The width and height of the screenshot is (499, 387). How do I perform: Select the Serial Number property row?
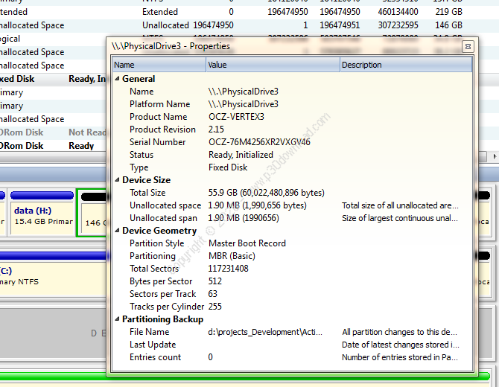click(158, 142)
